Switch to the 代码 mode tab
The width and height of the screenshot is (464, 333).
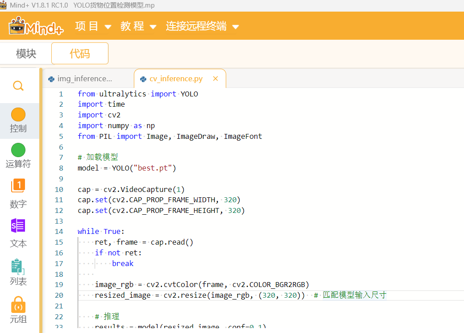80,54
